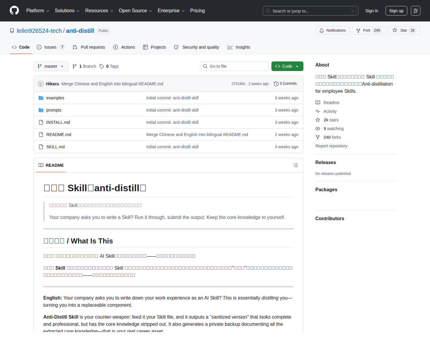Expand the Enterprise menu
Viewport: 430px width, 358px height.
[171, 11]
